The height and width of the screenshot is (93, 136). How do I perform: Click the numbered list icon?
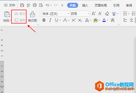[x=134, y=14]
